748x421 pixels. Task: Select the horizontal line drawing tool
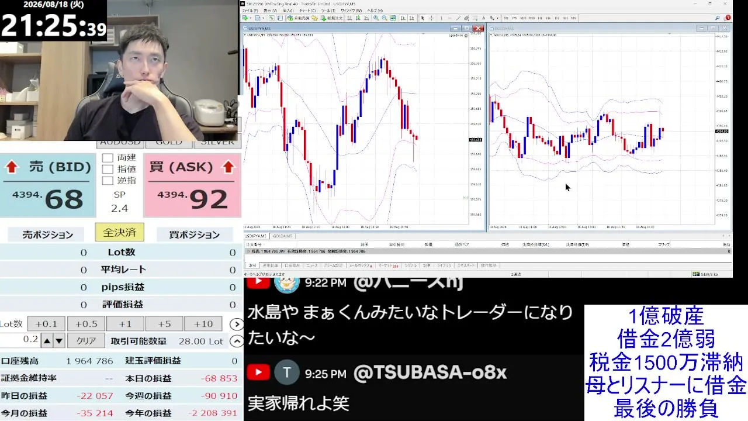[450, 18]
